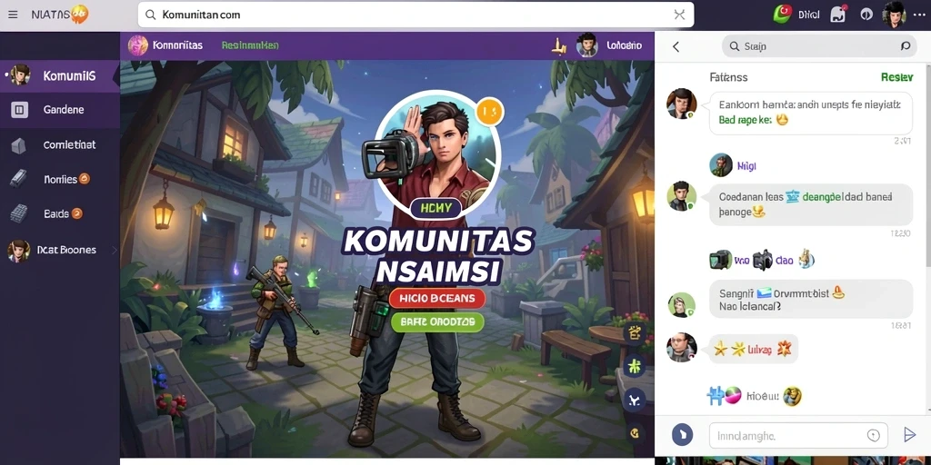931x465 pixels.
Task: Click the Sengnif Orvmmtbist message bubble
Action: coord(811,300)
